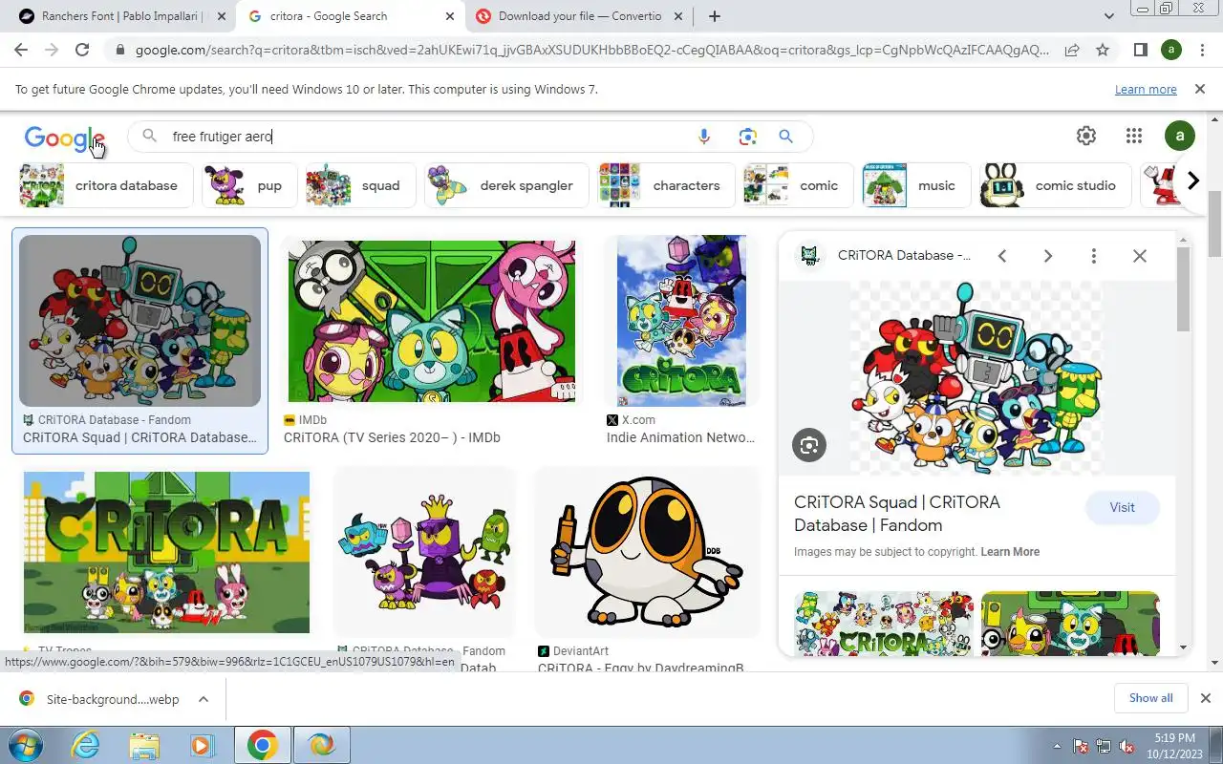This screenshot has height=764, width=1223.
Task: Click the taskbar clock
Action: (x=1174, y=745)
